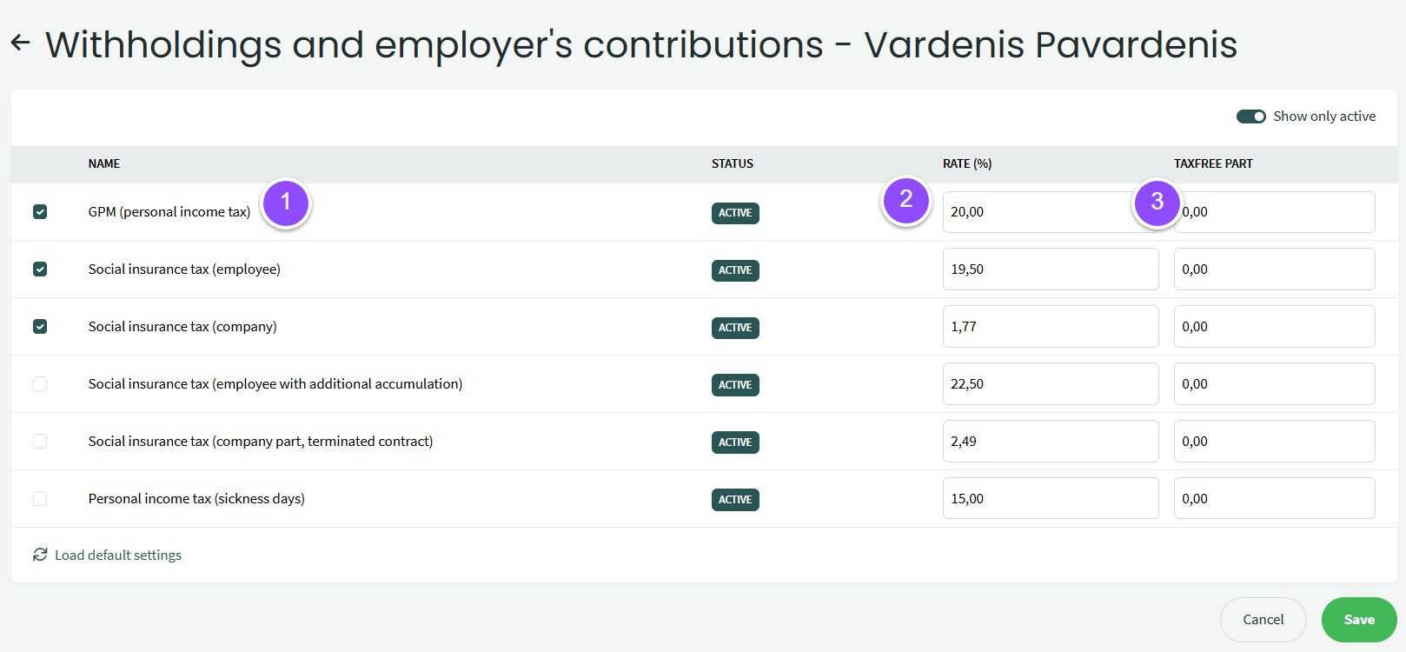Click the ACTIVE status badge for GPM
This screenshot has height=652, width=1406.
[x=735, y=213]
